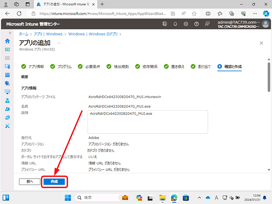Open the Edge tab actions menu icon
This screenshot has height=204, width=272.
point(27,4)
